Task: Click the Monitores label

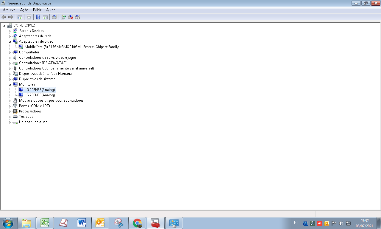Action: (27, 84)
